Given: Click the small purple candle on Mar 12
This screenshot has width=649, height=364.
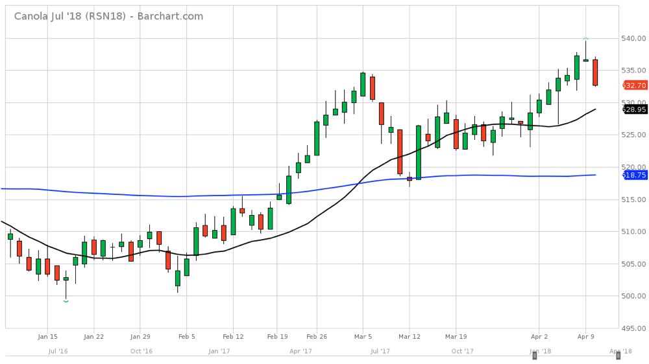Looking at the screenshot, I should coord(410,179).
